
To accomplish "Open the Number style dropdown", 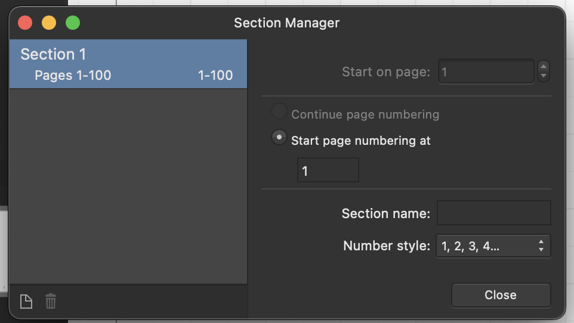I will pyautogui.click(x=493, y=246).
